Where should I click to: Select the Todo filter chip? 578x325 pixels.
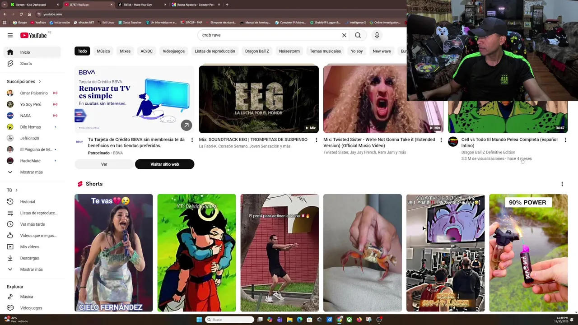(x=82, y=51)
